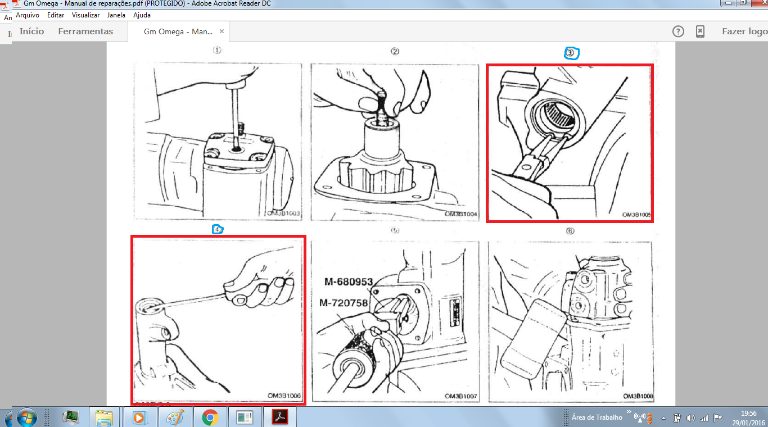
Task: Click the Windows Start button
Action: (26, 417)
